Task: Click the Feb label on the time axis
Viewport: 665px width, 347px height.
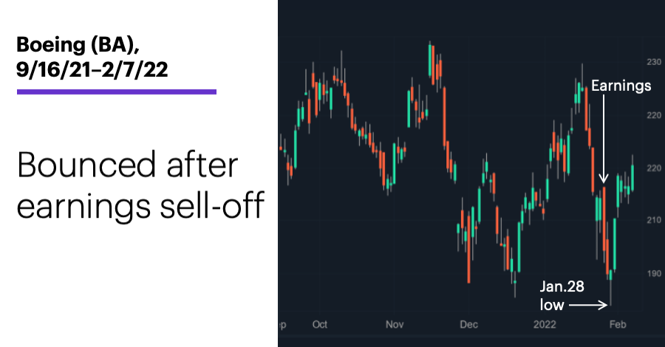Action: tap(618, 325)
